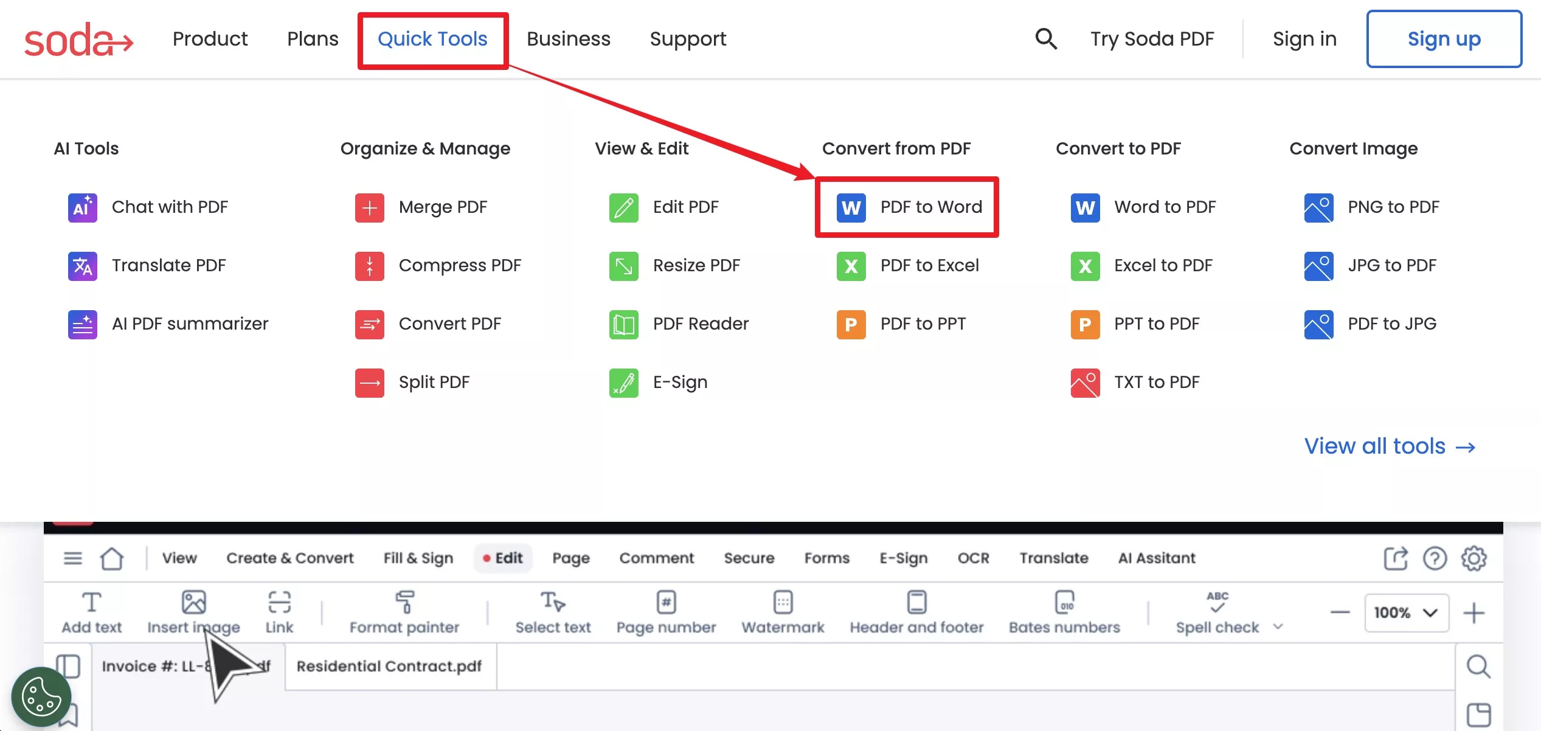The height and width of the screenshot is (731, 1541).
Task: Open the Product menu
Action: pyautogui.click(x=210, y=39)
